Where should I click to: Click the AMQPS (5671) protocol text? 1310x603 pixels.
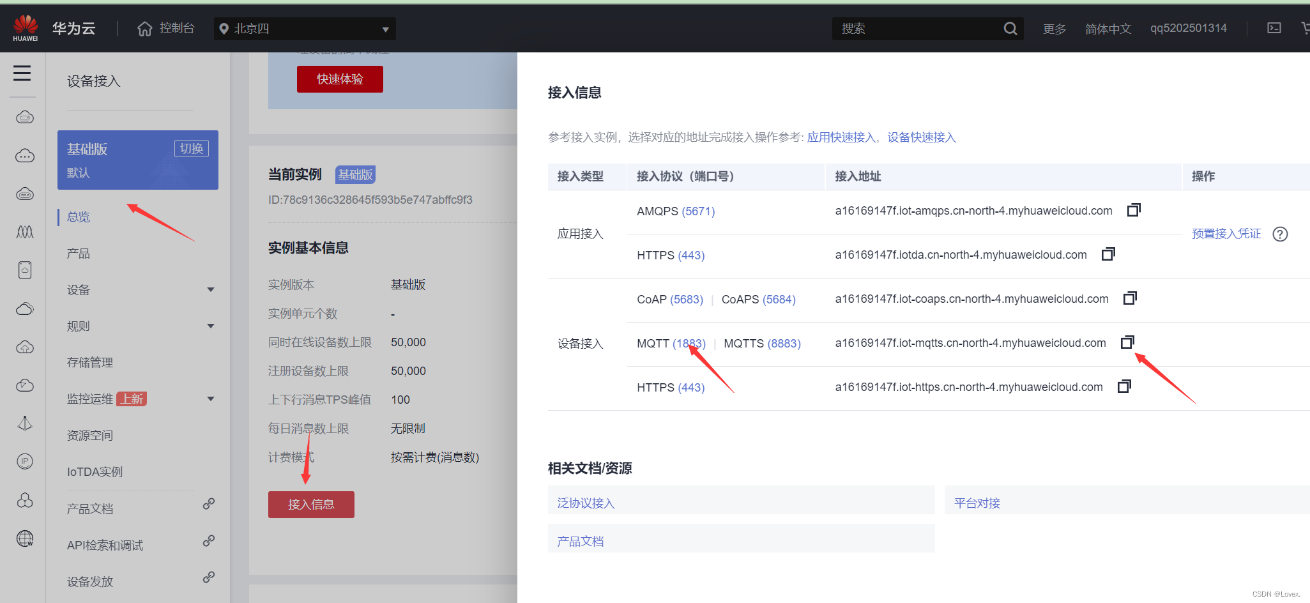[x=676, y=211]
